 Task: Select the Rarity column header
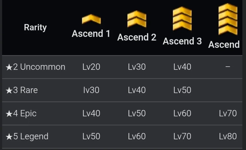point(35,28)
